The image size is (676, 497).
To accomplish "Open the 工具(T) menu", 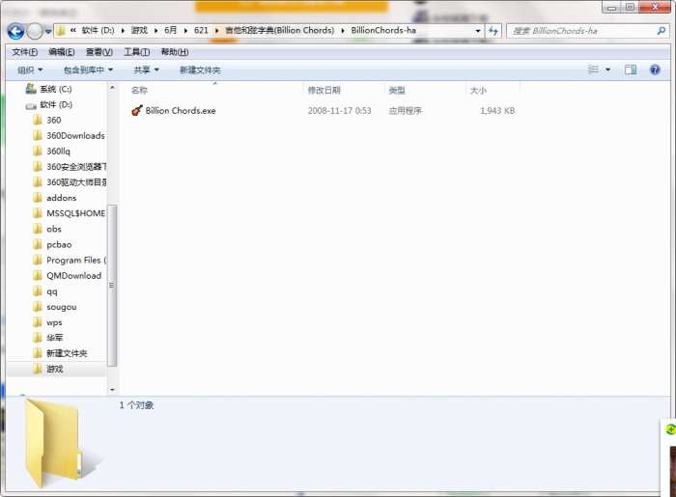I will tap(137, 52).
